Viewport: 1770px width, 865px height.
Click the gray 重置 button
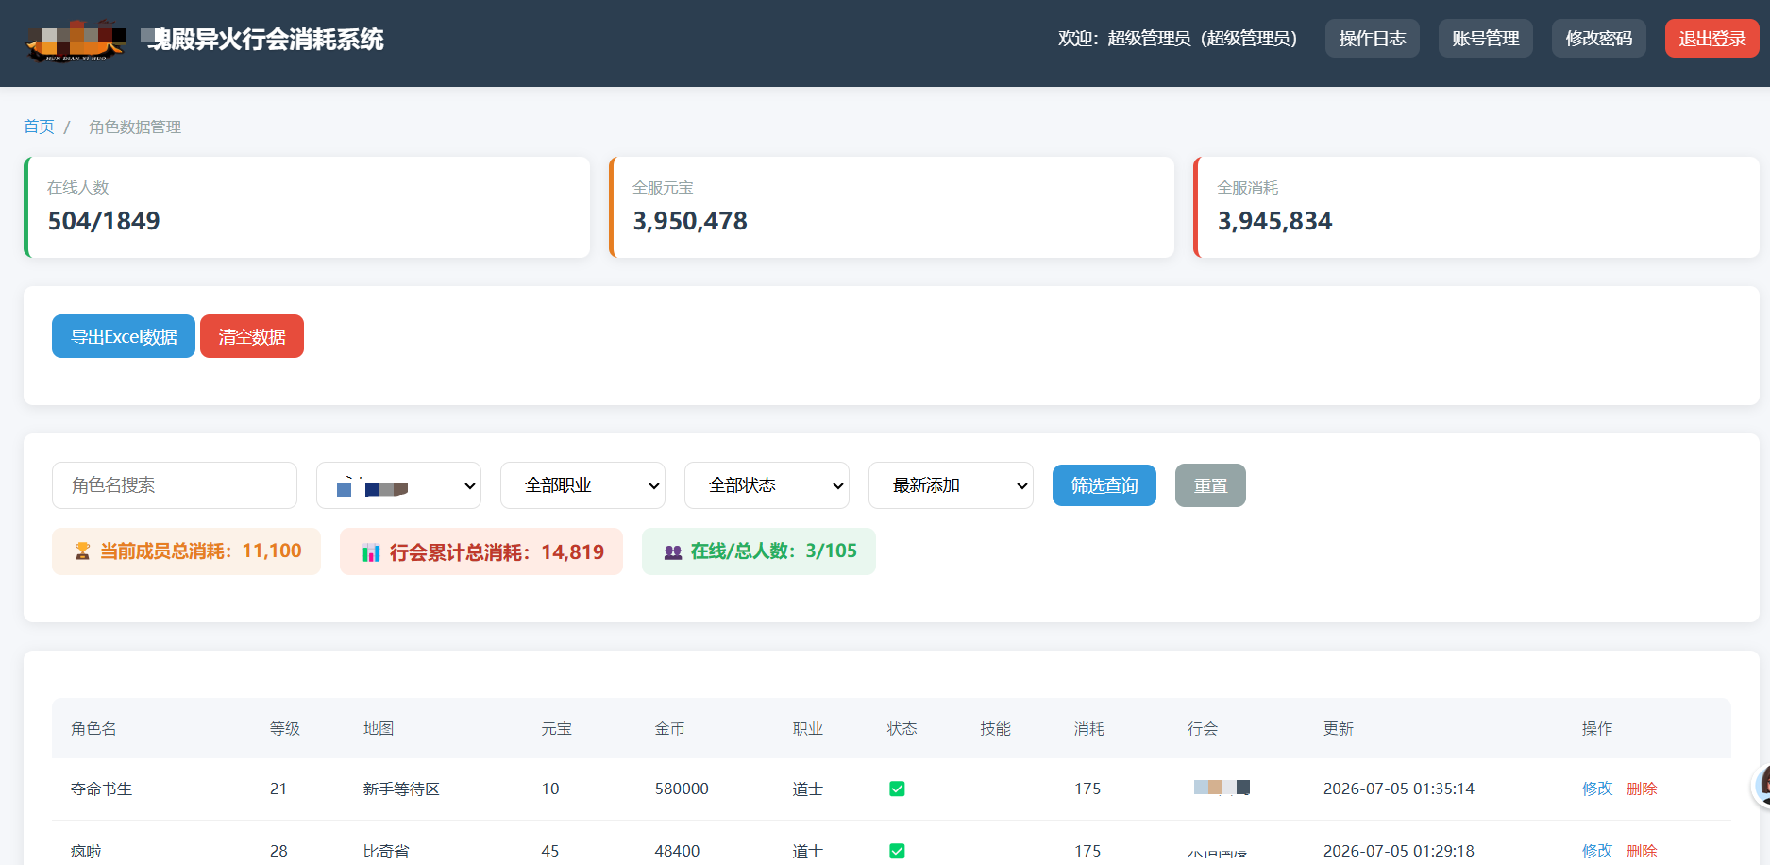click(1210, 485)
